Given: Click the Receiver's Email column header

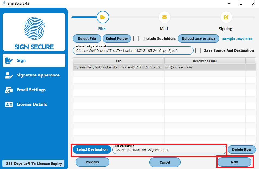Looking at the screenshot, I should click(205, 61).
